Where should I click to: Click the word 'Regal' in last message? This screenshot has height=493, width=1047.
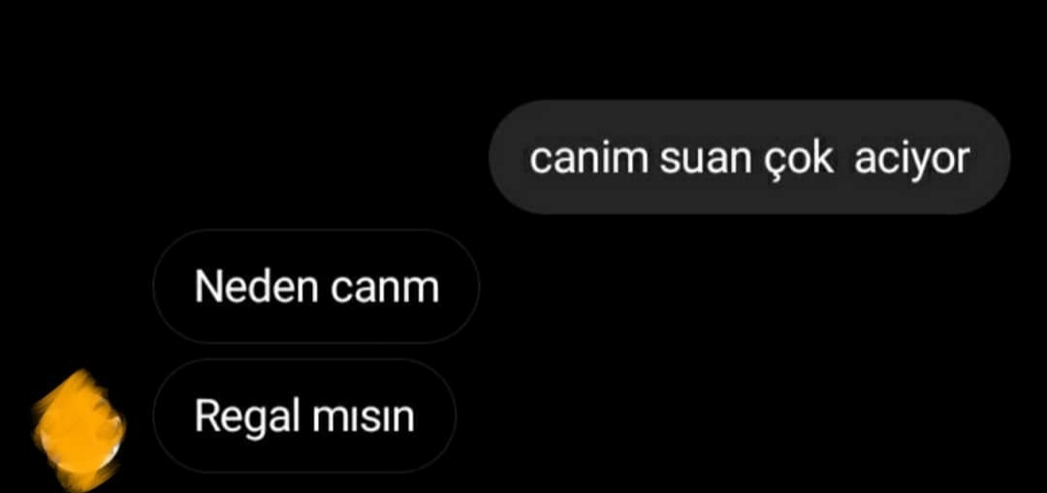click(x=246, y=418)
